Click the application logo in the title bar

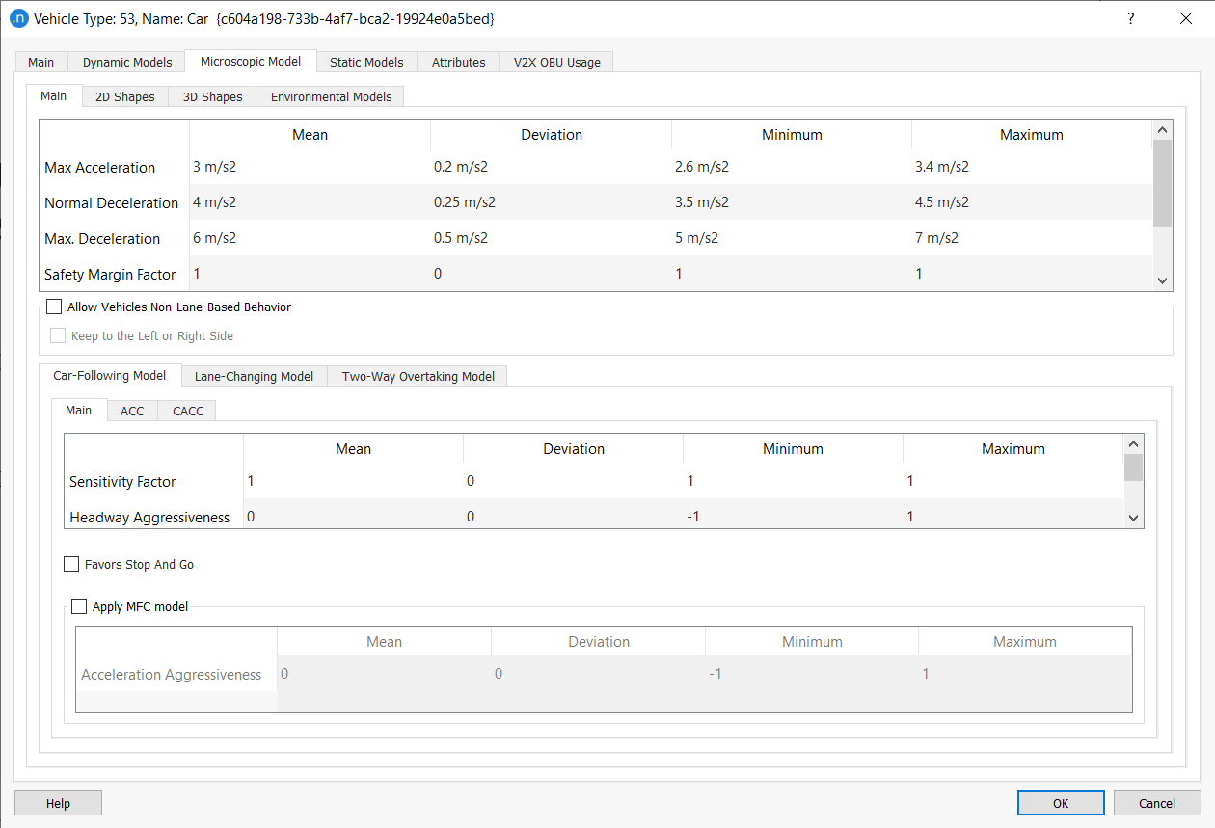(x=20, y=18)
